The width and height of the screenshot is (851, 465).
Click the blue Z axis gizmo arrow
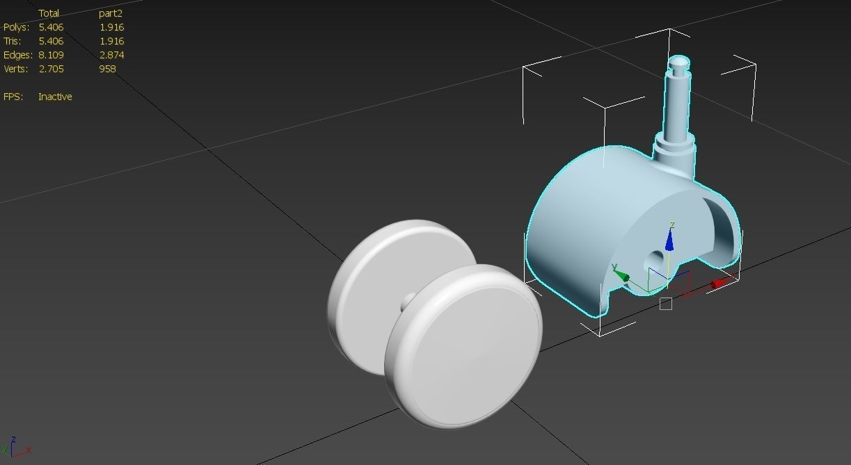coord(669,240)
